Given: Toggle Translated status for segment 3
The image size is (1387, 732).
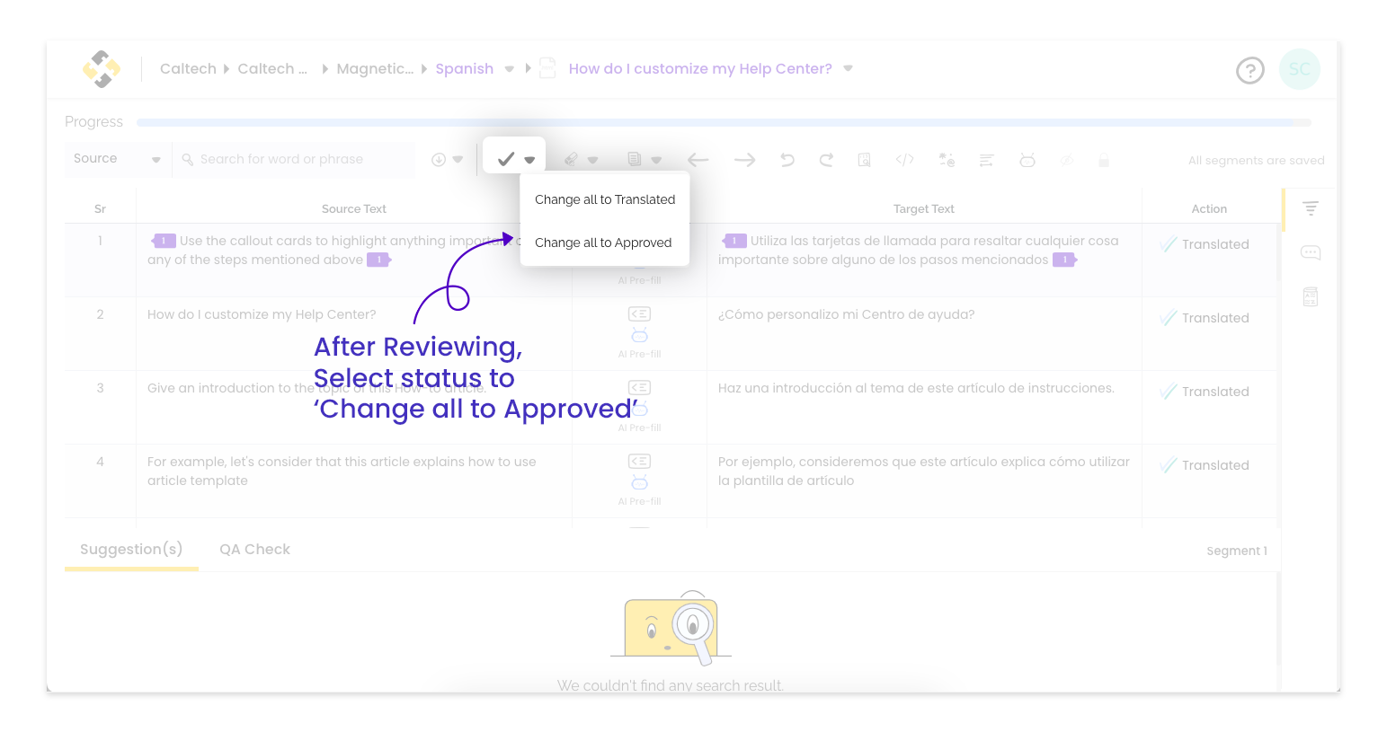Looking at the screenshot, I should click(1205, 392).
